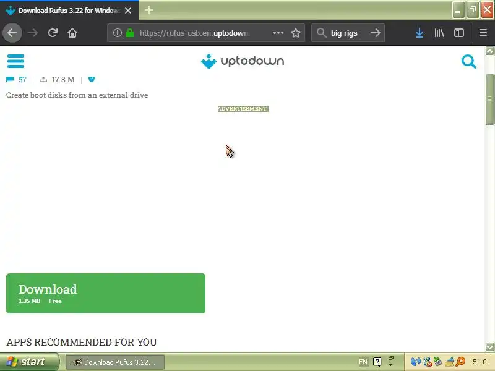
Task: Open the Firefox hamburger menu
Action: 483,33
